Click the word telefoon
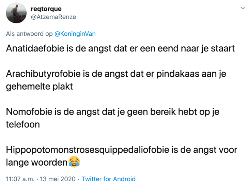The height and width of the screenshot is (185, 248). [23, 124]
